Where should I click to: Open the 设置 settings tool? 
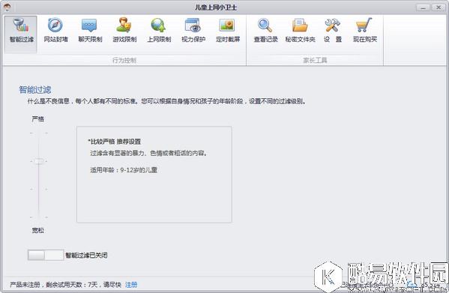coord(333,31)
